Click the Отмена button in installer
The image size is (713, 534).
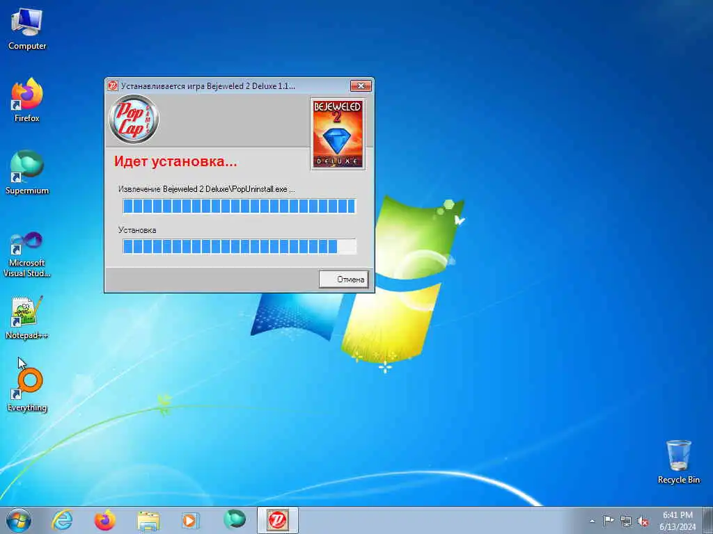(343, 280)
